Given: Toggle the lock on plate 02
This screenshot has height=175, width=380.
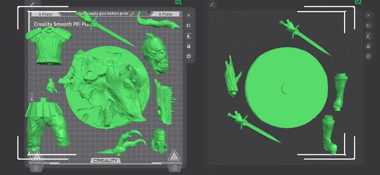Looking at the screenshot, I should [x=368, y=46].
